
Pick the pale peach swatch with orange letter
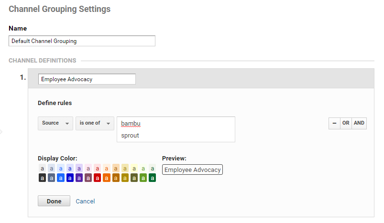pyautogui.click(x=107, y=168)
